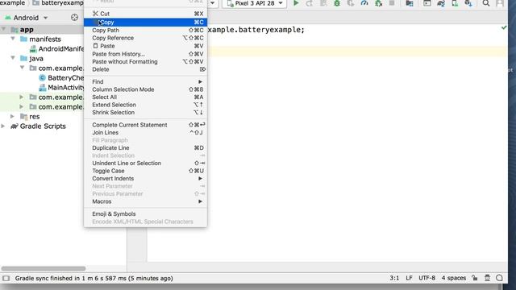516x290 pixels.
Task: Open Emoji & Symbols entry
Action: click(145, 214)
